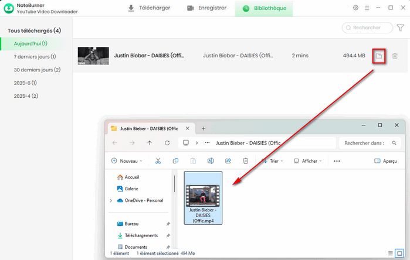
Task: Open the Explorer toolbar more options ellipsis
Action: click(x=337, y=161)
